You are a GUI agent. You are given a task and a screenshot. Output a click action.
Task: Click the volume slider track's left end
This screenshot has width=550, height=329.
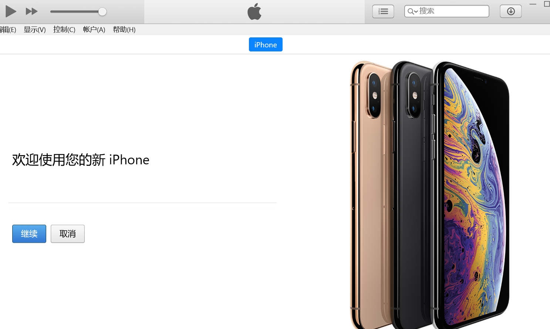pos(52,12)
